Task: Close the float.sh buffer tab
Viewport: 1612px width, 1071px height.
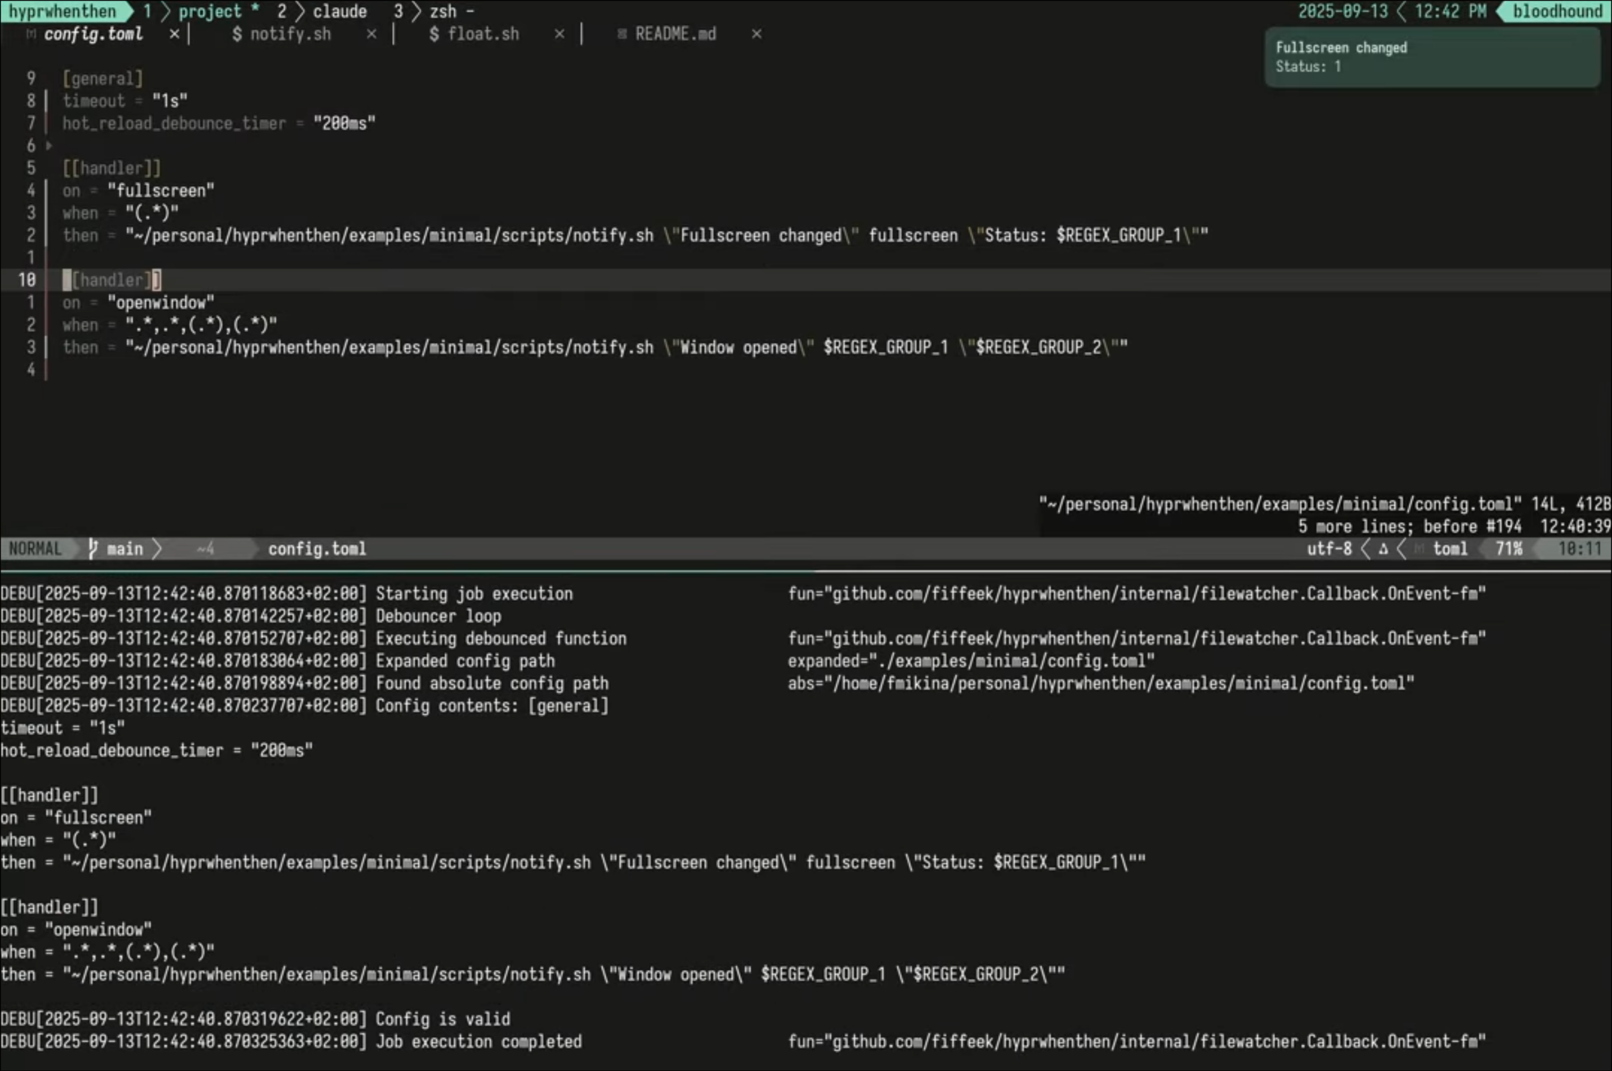Action: [x=559, y=34]
